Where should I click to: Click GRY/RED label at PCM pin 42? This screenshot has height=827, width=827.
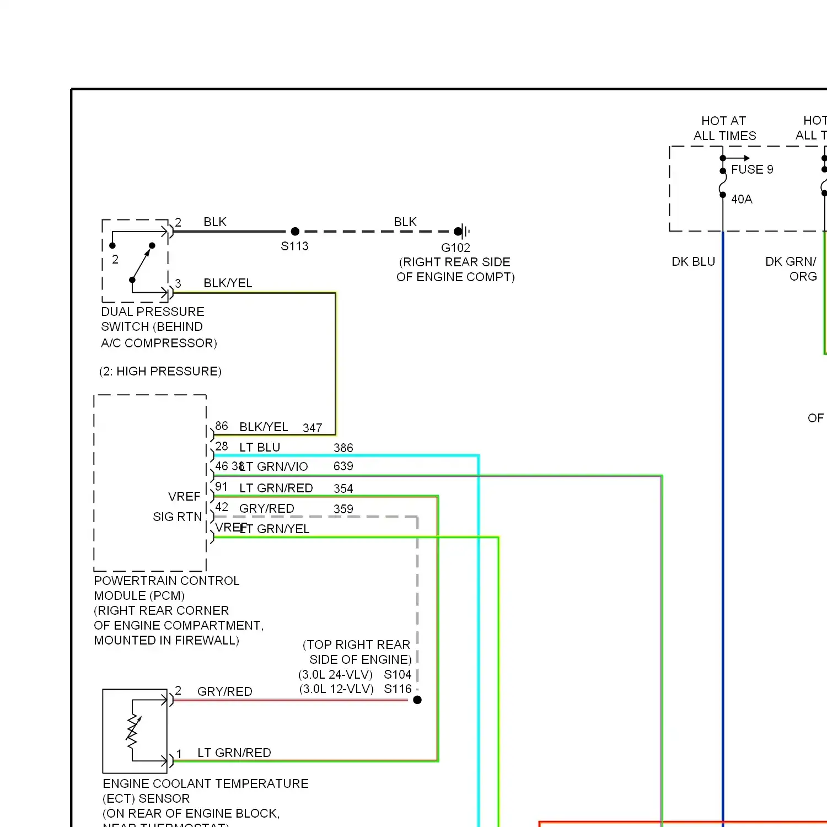pyautogui.click(x=267, y=508)
